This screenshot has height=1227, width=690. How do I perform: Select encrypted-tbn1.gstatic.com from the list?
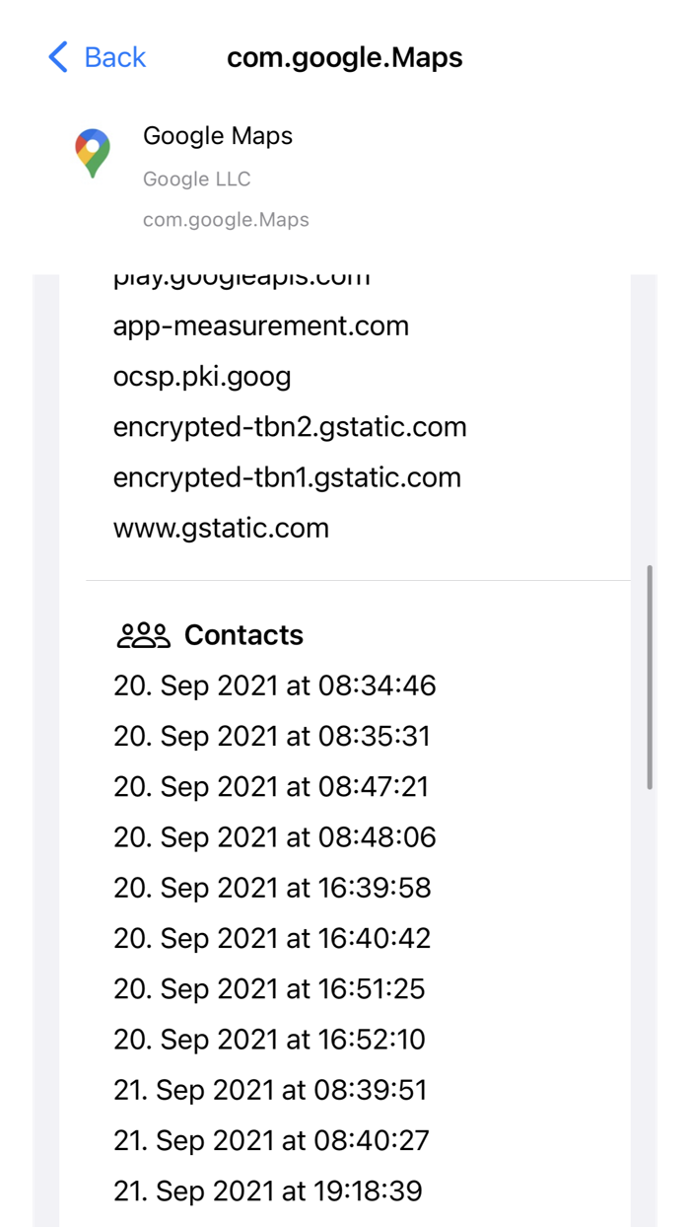(287, 476)
